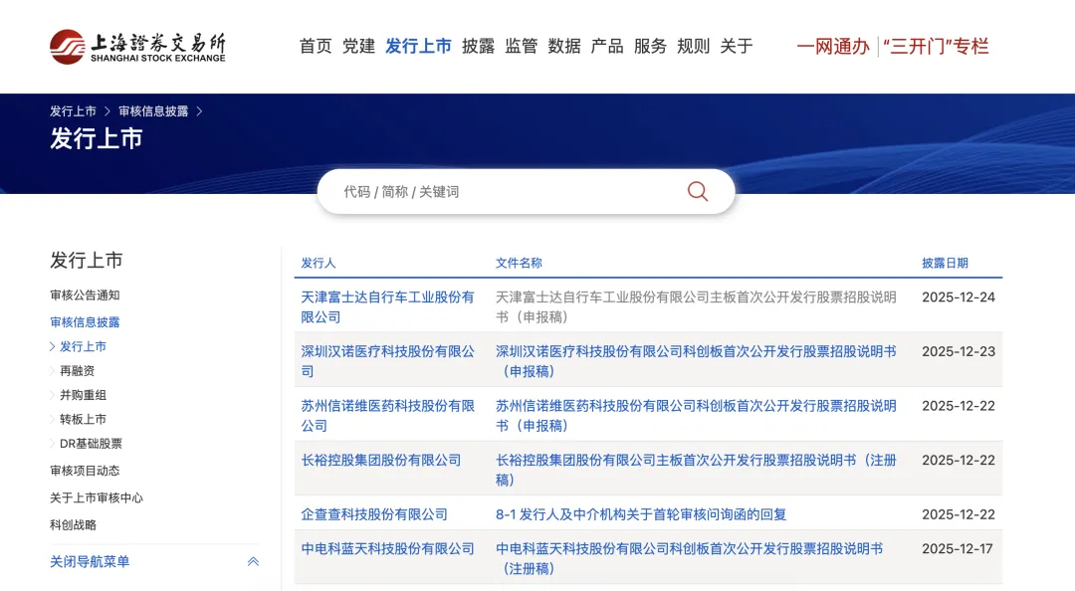Open issuer 苏州信诺维医药科技股份有限公司

(x=387, y=416)
